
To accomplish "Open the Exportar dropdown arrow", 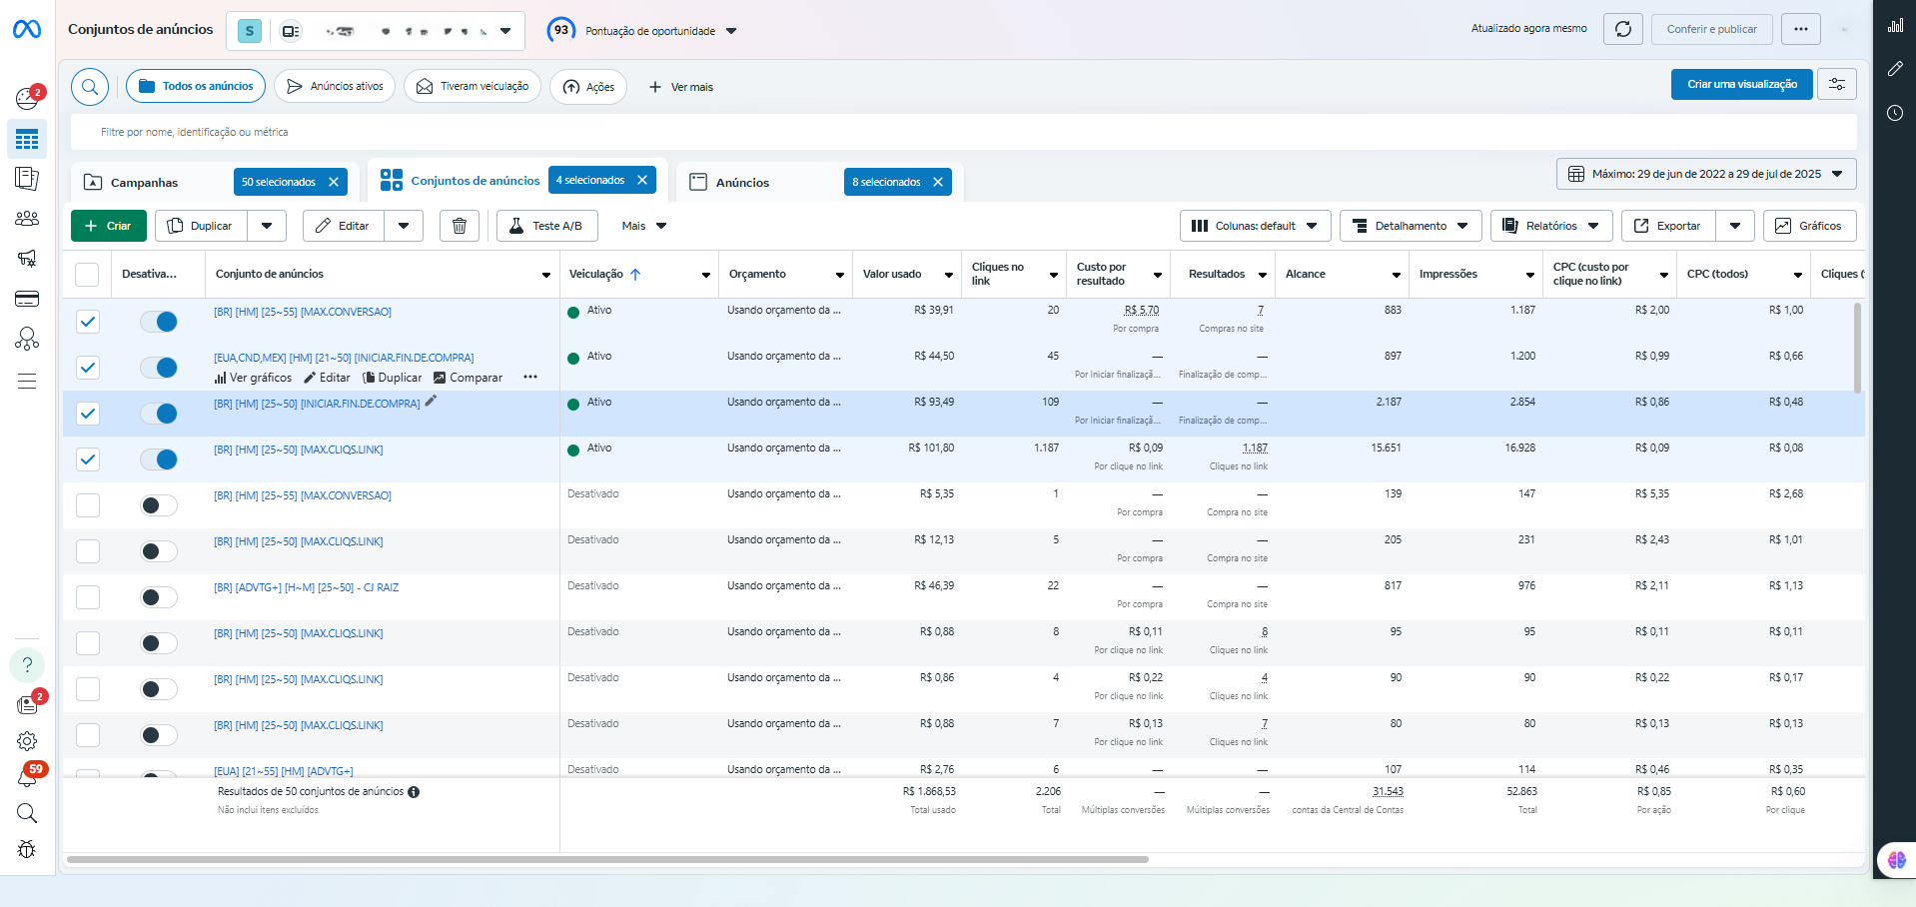I will pos(1735,226).
